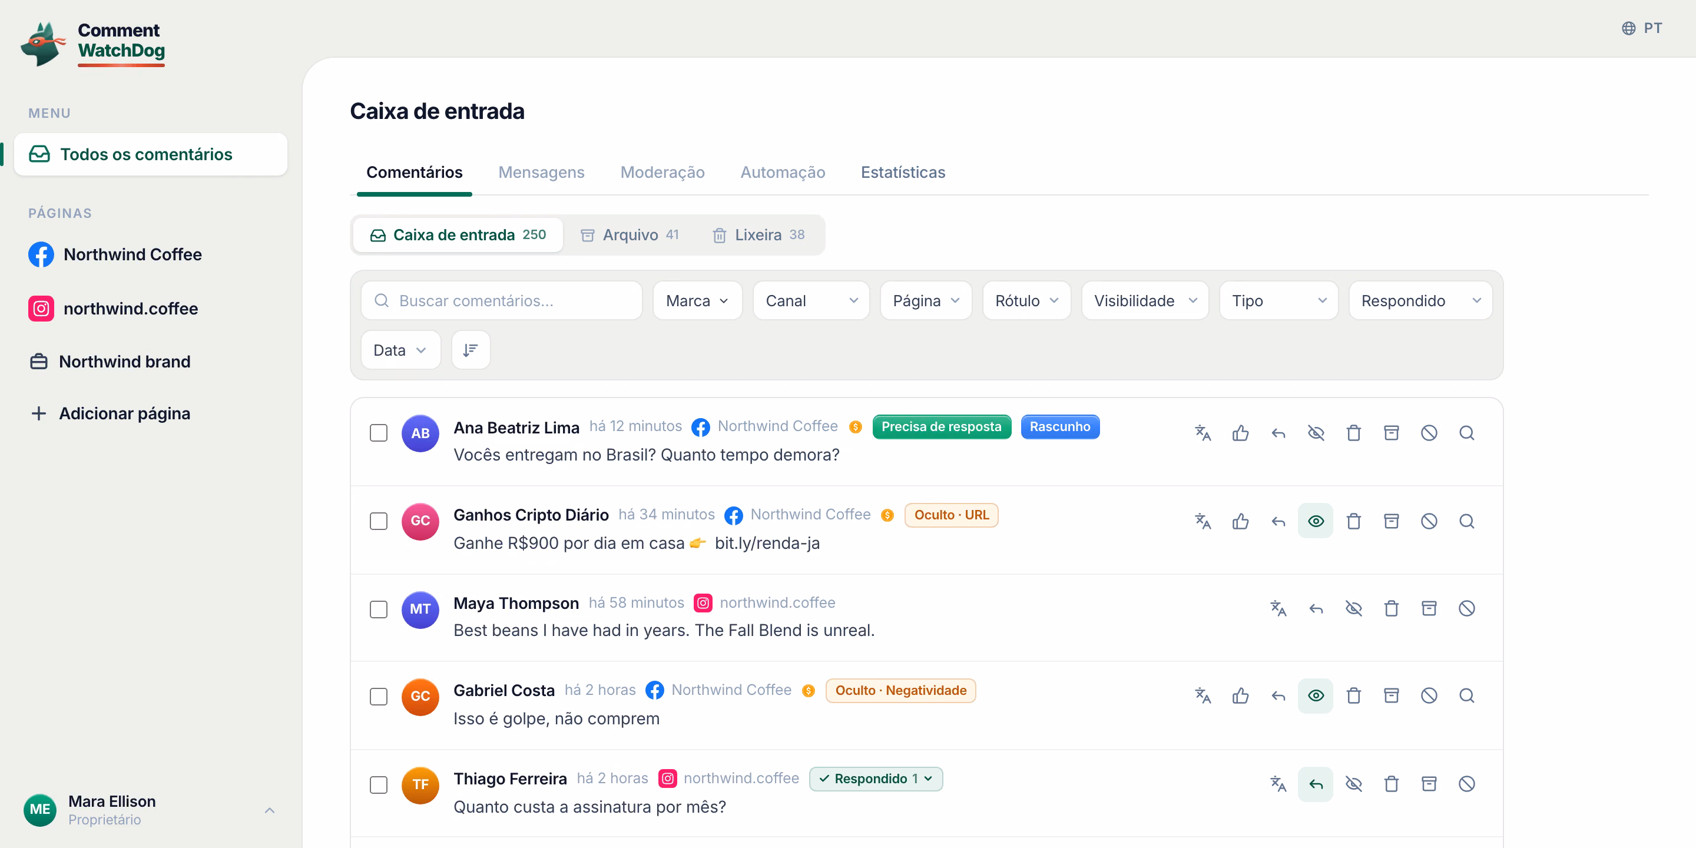The image size is (1696, 848).
Task: Open search icon on Gabriel Costa's row
Action: (1466, 696)
